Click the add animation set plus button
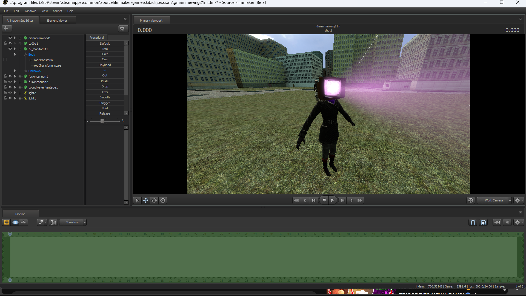Viewport: 526px width, 296px height. tap(6, 28)
